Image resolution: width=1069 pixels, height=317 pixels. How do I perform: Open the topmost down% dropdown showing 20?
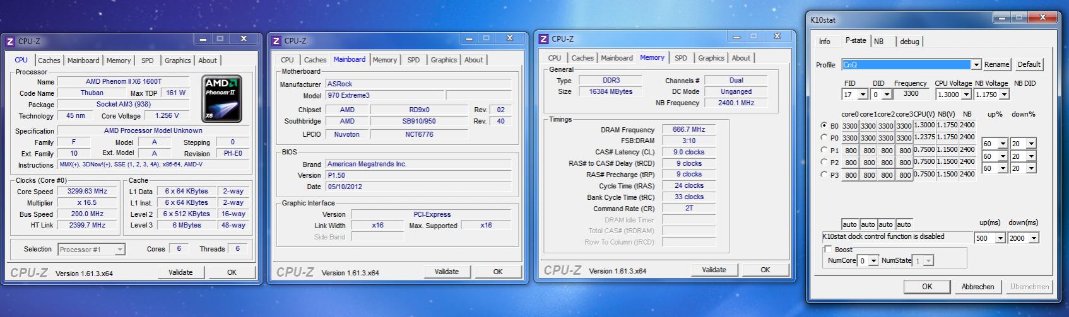(x=1031, y=144)
